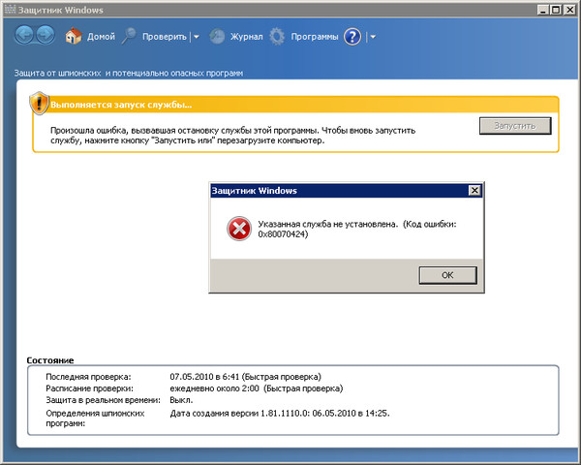This screenshot has width=581, height=465.
Task: Select the Программы text label
Action: [x=314, y=38]
